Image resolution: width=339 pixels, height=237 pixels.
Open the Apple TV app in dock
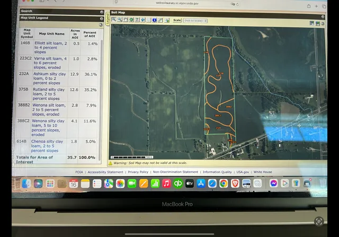point(190,183)
